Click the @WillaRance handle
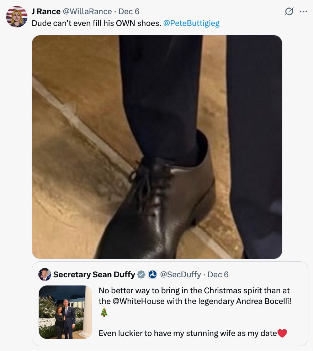This screenshot has height=351, width=313. click(88, 11)
